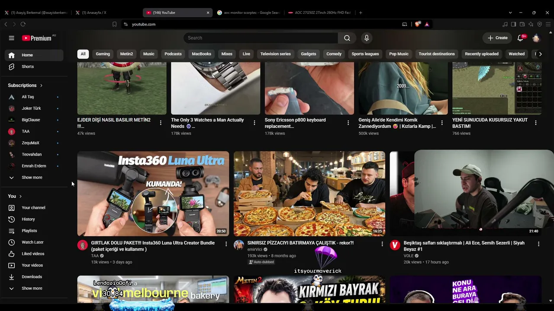Open the pizza eating video thumbnail

pyautogui.click(x=309, y=194)
